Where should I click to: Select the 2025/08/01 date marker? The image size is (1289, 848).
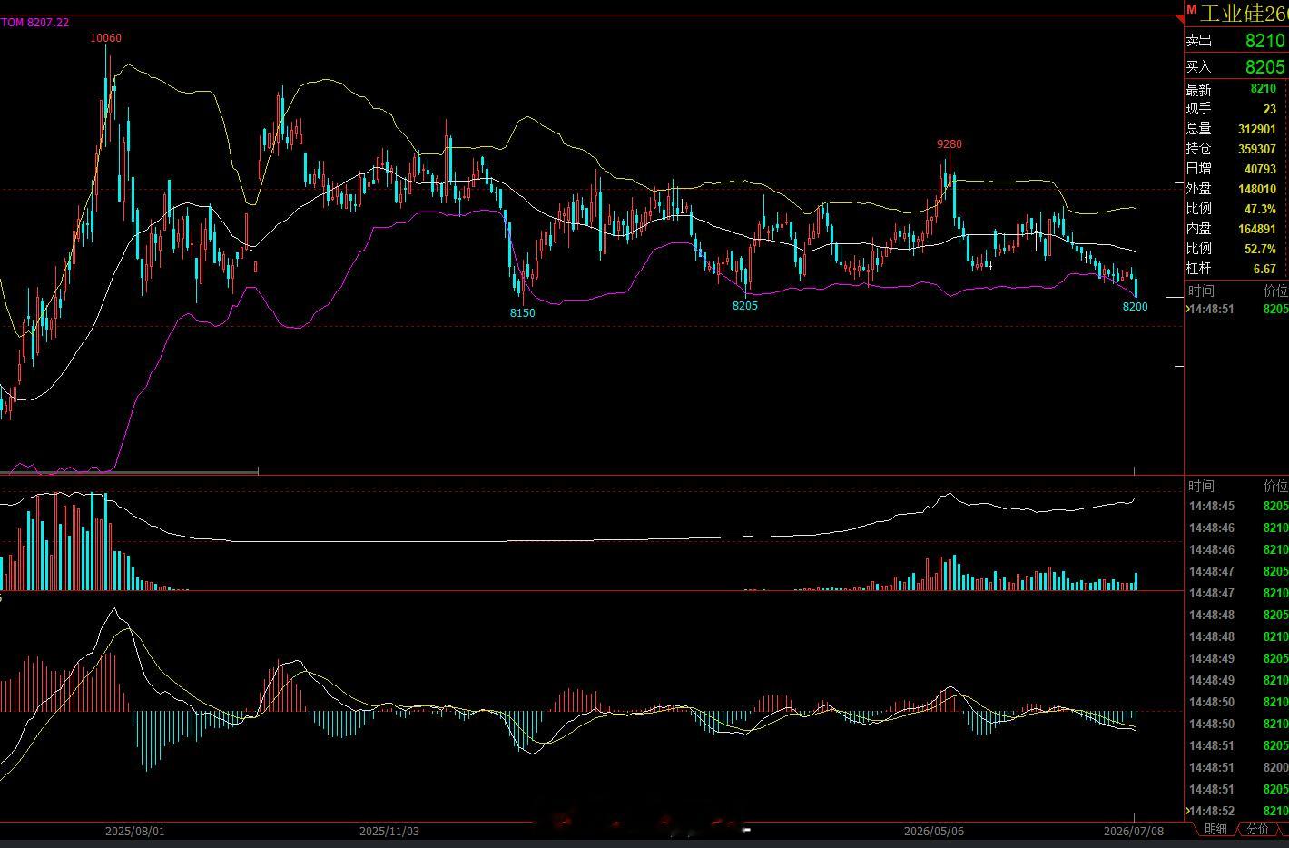[x=135, y=831]
